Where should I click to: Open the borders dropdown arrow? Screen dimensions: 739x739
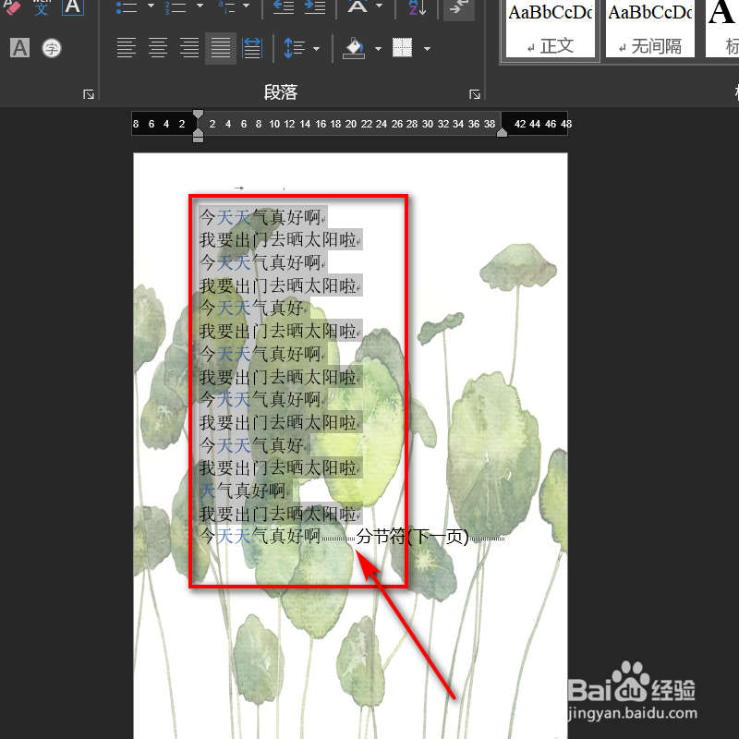tap(427, 48)
